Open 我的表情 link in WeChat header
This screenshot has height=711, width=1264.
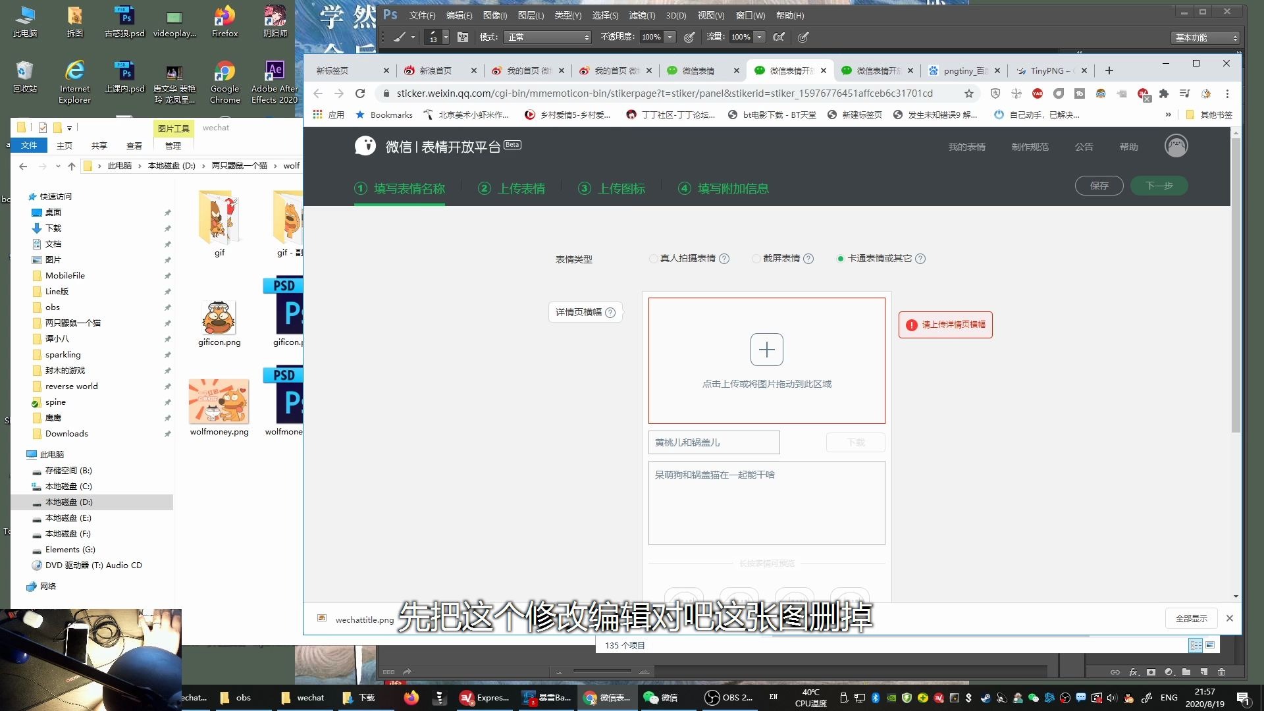[966, 147]
